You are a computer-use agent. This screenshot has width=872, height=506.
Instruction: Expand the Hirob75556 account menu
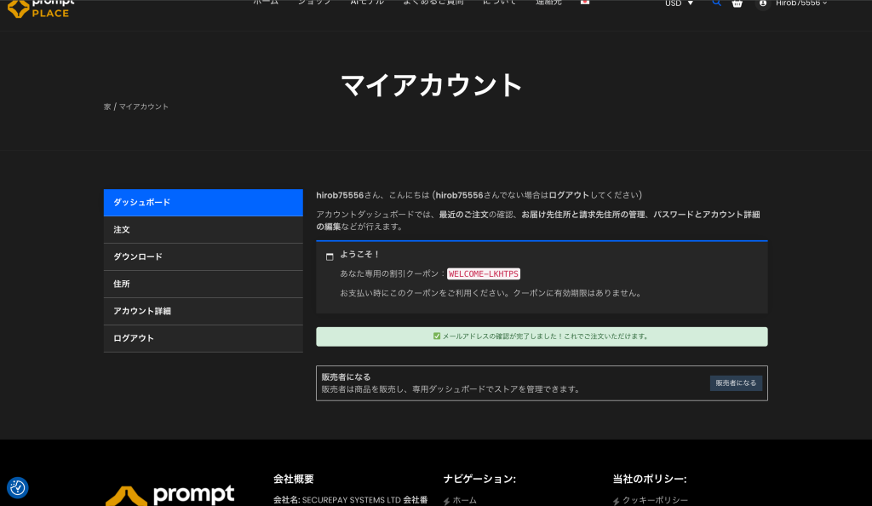pos(800,3)
